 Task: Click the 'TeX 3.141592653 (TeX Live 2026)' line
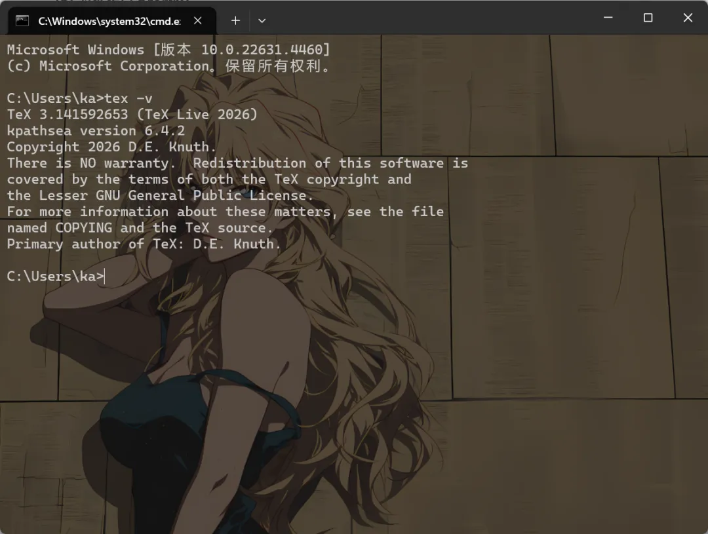click(132, 115)
